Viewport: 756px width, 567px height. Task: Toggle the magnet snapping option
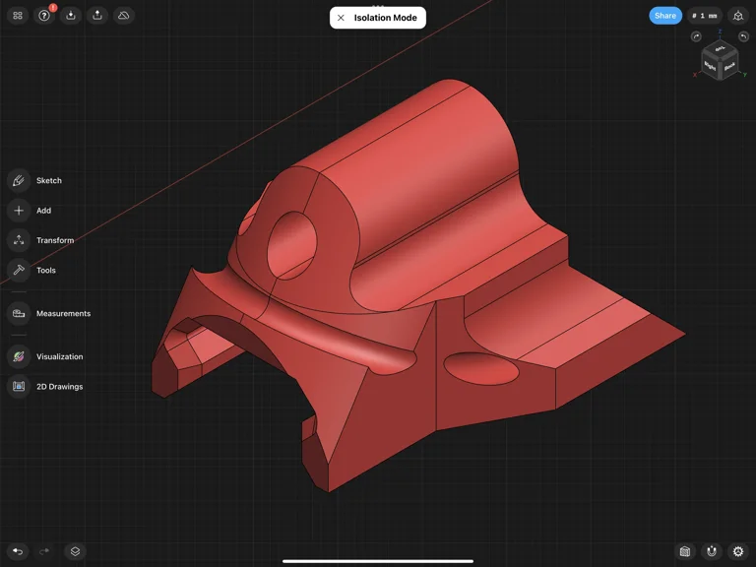pyautogui.click(x=712, y=551)
